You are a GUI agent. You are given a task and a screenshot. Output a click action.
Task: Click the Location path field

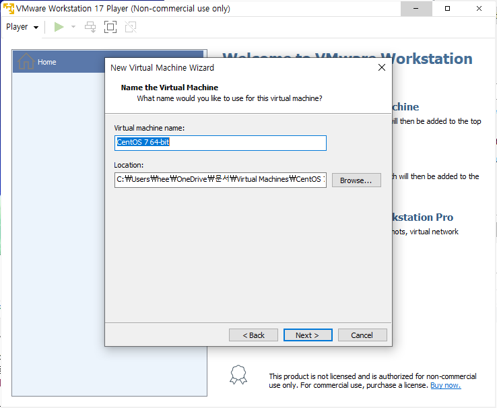220,180
